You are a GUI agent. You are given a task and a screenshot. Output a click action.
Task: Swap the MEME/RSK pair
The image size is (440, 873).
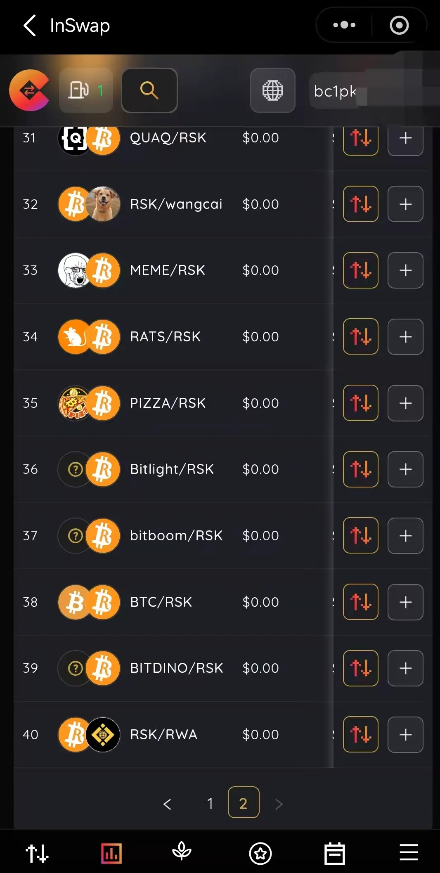[360, 270]
